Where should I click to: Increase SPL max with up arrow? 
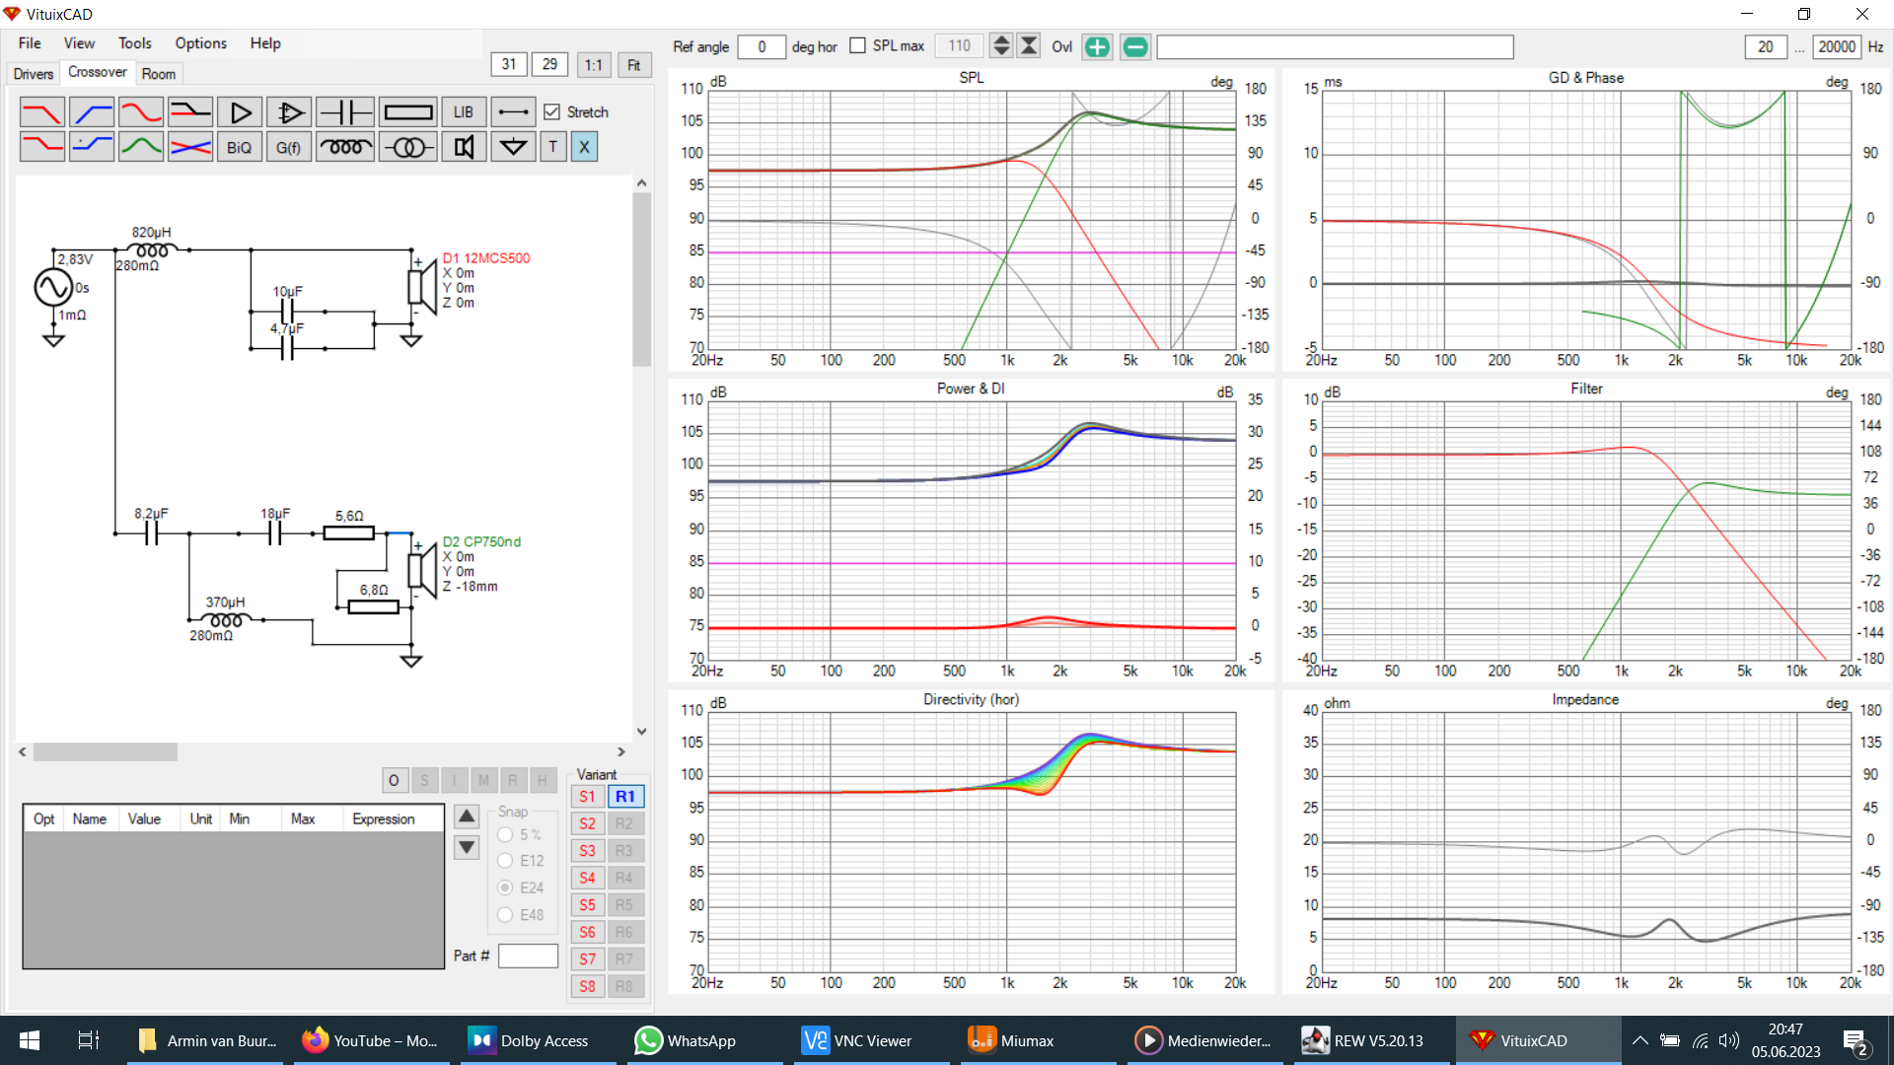coord(1001,40)
